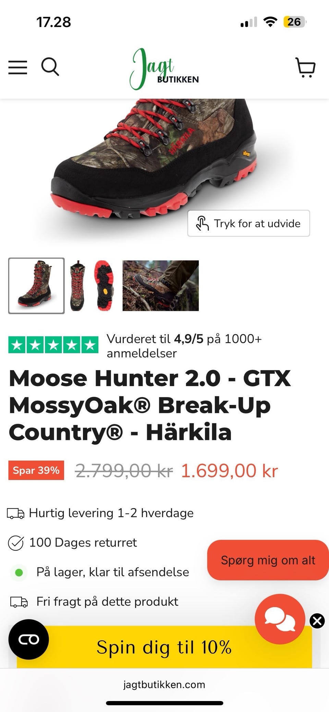
Task: Tap the jagtbutikken.com address bar
Action: point(164,685)
